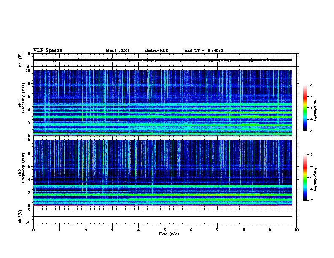Click the ch.1 "Frequency (kHz)" axis label
This screenshot has height=258, width=334.
(23, 98)
